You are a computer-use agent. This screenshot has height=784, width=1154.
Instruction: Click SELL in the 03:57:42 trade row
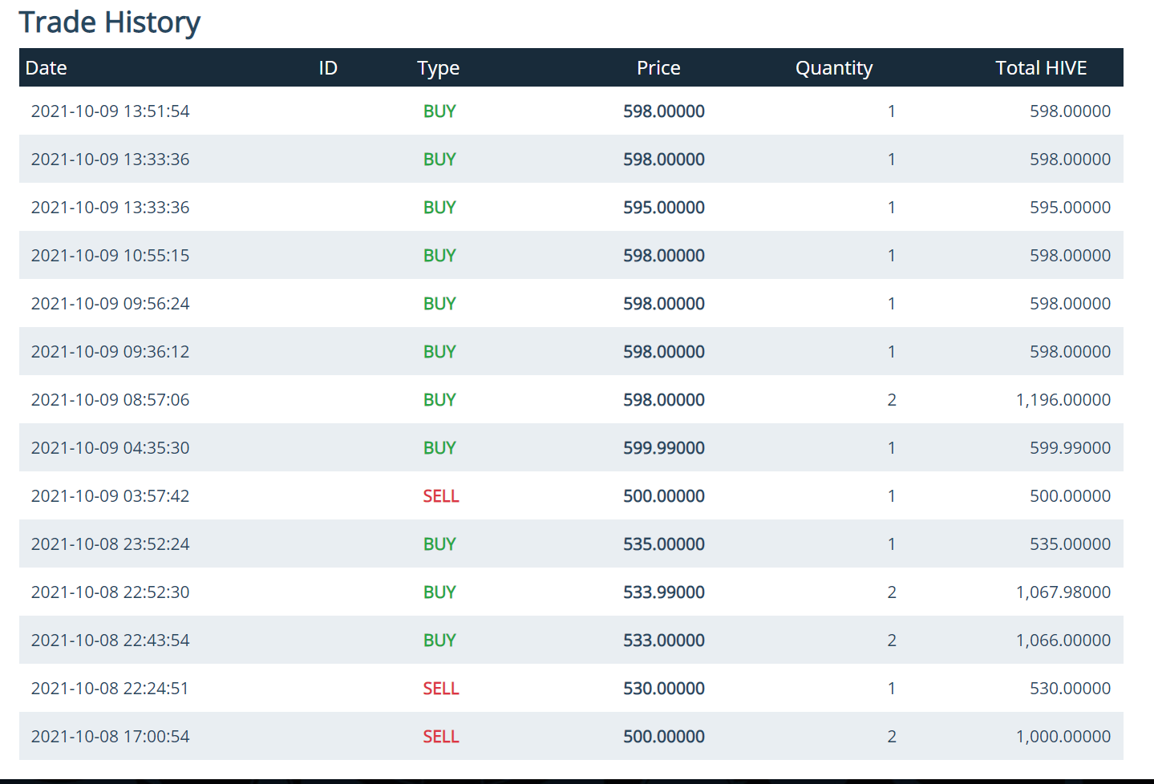click(x=440, y=496)
